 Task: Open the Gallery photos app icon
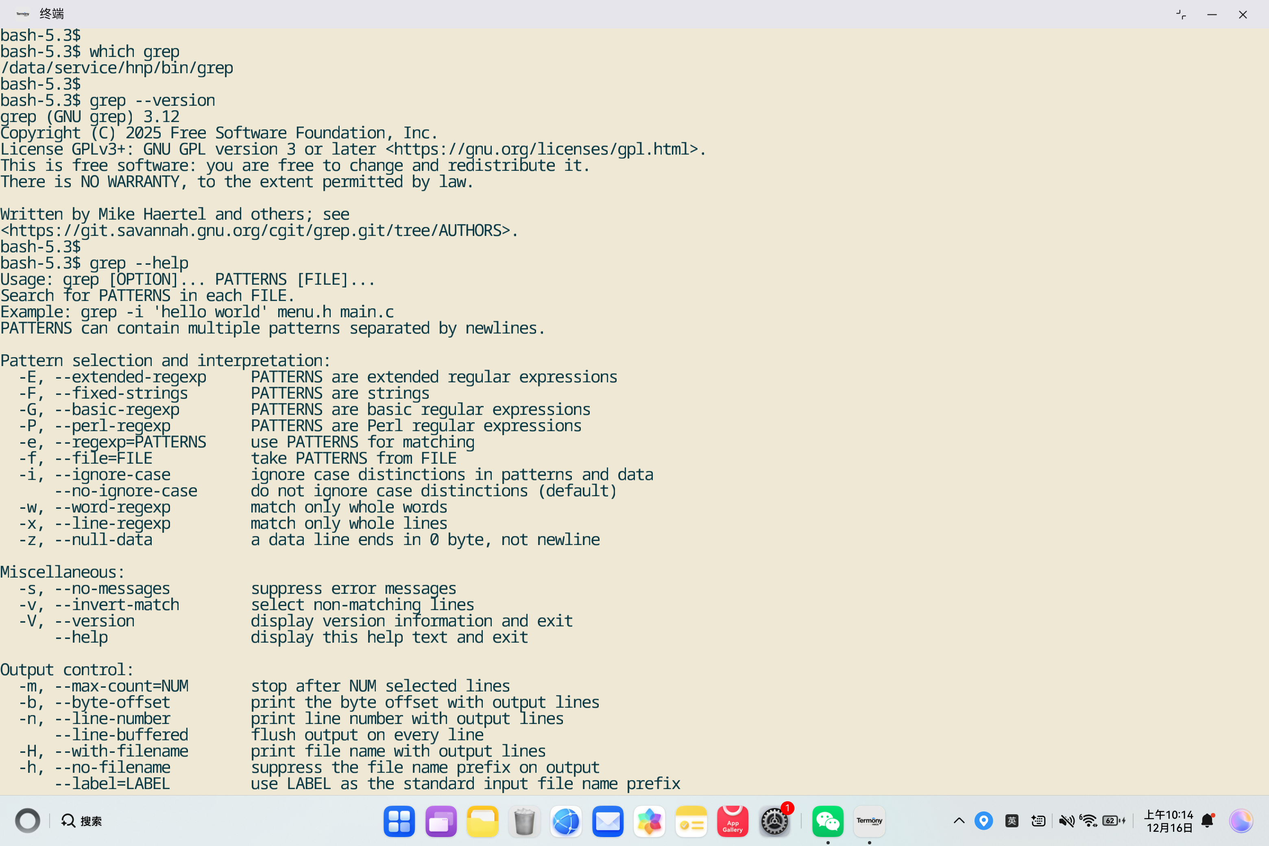coord(649,821)
